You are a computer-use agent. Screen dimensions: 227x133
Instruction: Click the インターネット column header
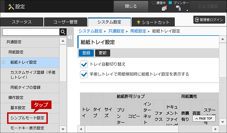click(147, 113)
